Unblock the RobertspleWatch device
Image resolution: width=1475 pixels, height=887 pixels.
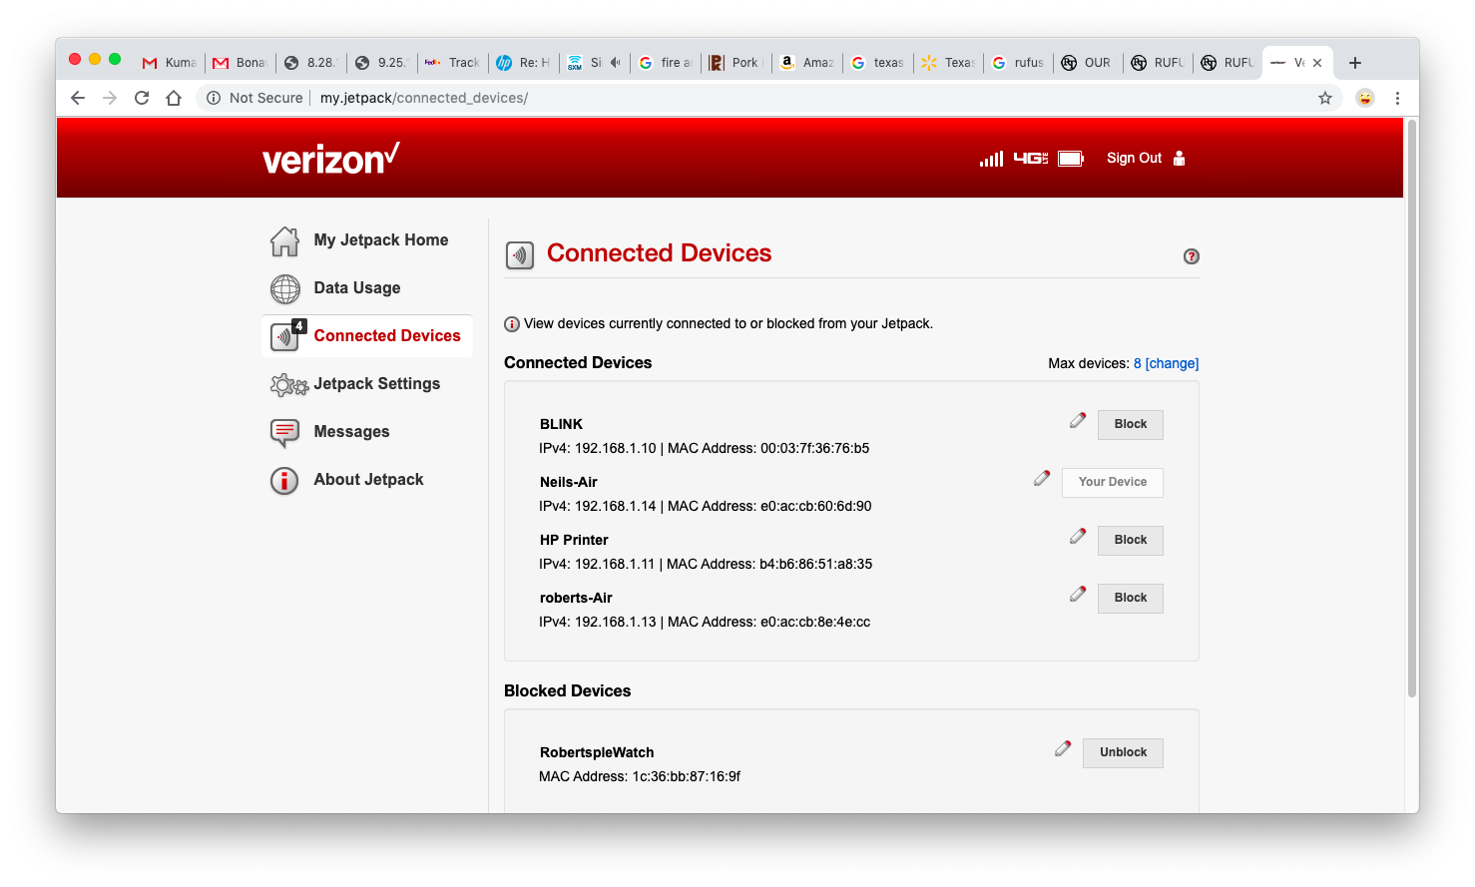(1122, 752)
